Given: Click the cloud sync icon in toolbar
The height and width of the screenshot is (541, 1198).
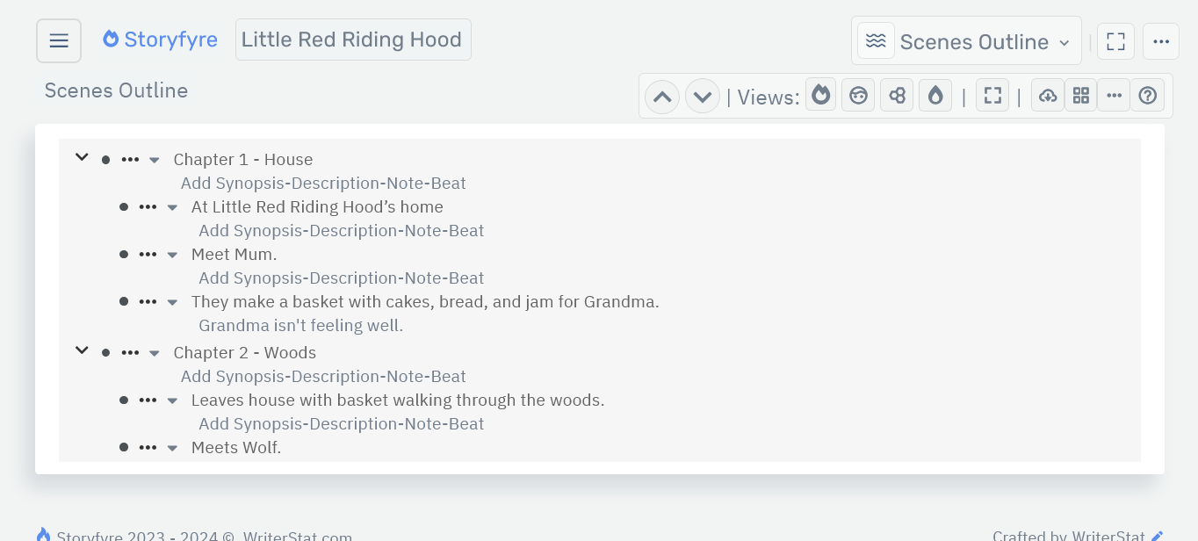Looking at the screenshot, I should pyautogui.click(x=1047, y=95).
